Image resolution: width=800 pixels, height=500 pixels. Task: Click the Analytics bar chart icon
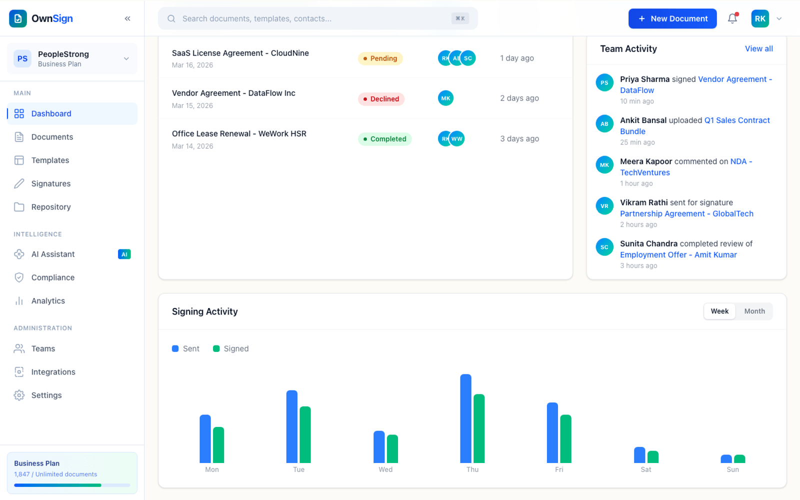coord(19,301)
